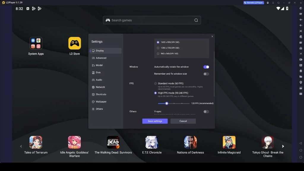
Task: Click the Remote LDPlayer button
Action: point(254,3)
